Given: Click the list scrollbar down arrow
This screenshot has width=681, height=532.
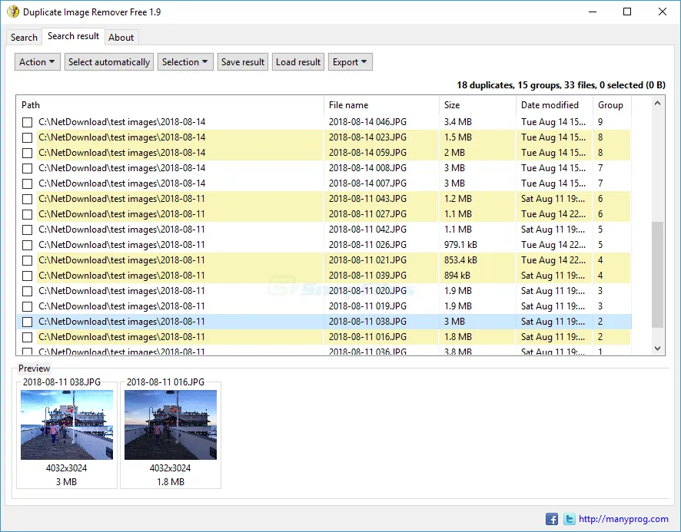Looking at the screenshot, I should point(657,349).
